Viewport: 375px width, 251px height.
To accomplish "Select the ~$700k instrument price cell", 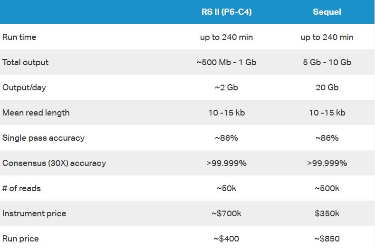I will coord(227,213).
